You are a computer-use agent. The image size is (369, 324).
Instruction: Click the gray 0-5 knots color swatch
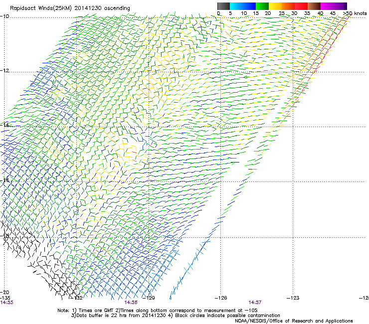pos(223,6)
